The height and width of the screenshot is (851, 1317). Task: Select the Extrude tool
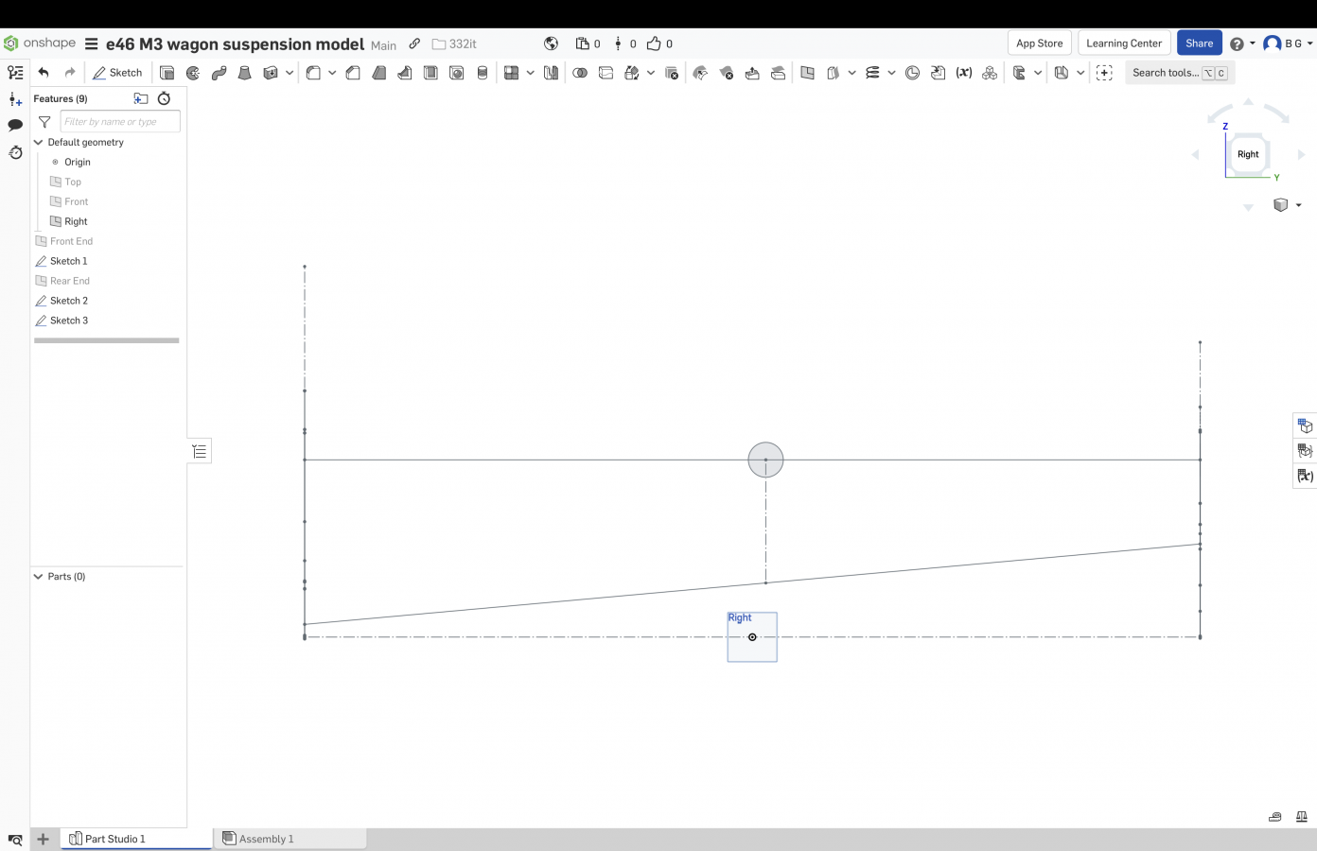[x=167, y=73]
